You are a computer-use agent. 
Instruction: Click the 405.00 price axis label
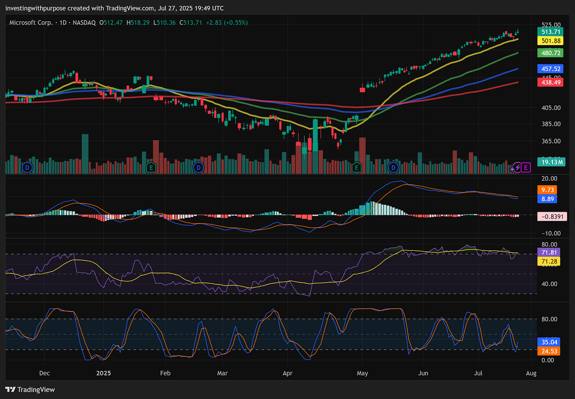[551, 107]
